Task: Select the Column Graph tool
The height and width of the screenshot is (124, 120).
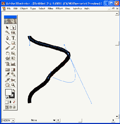Action: 13,64
